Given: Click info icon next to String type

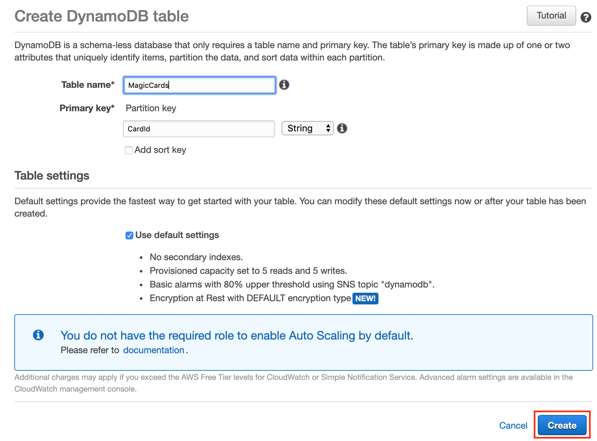Looking at the screenshot, I should tap(342, 128).
